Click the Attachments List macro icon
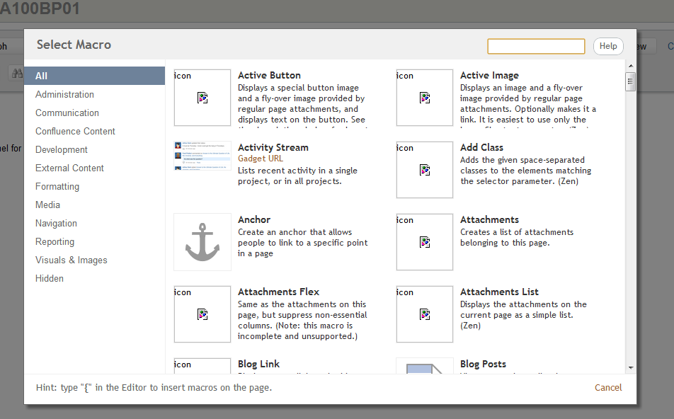The image size is (674, 419). 425,314
